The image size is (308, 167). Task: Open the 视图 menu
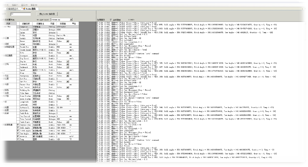[x=14, y=5]
